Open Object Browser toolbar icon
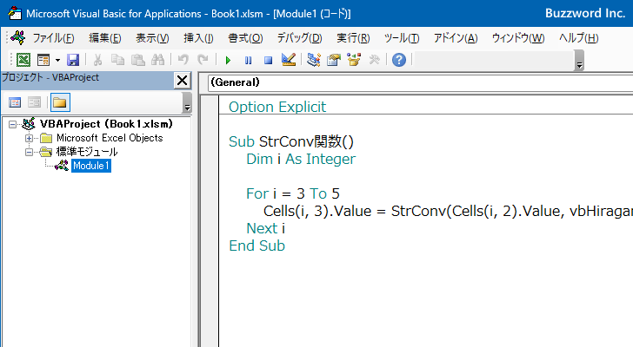The width and height of the screenshot is (633, 347). [354, 60]
